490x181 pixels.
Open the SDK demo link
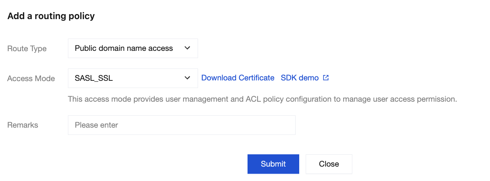coord(300,78)
